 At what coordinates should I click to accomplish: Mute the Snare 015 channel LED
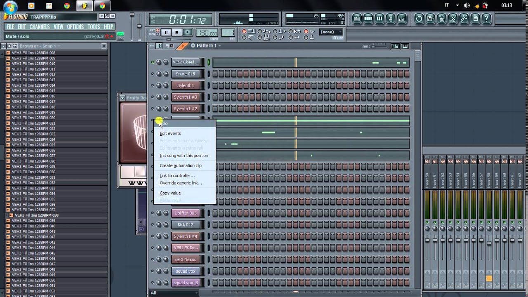point(153,74)
